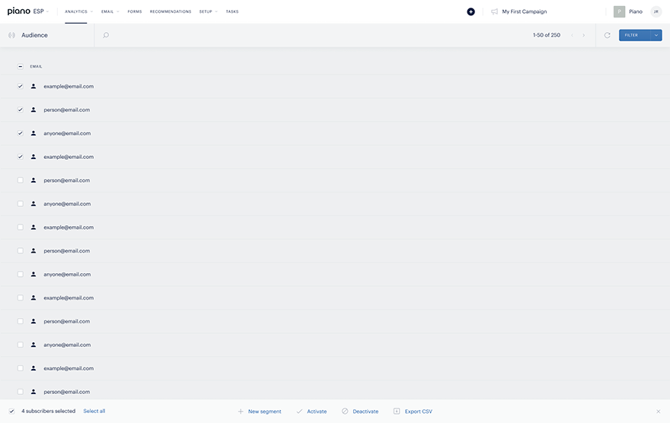Image resolution: width=670 pixels, height=423 pixels.
Task: Click the Piano ESP logo
Action: point(26,11)
